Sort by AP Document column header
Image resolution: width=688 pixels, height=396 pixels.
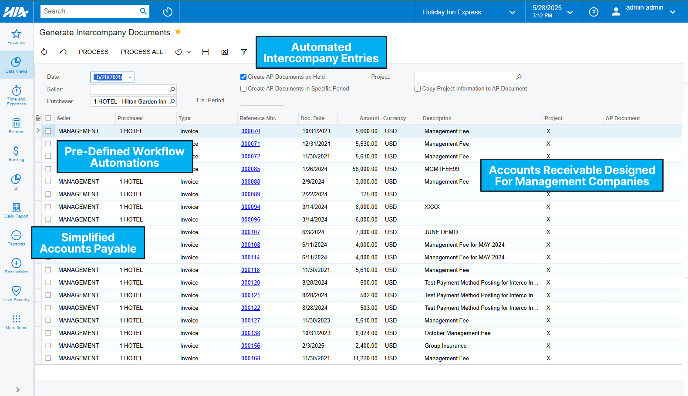pyautogui.click(x=623, y=118)
